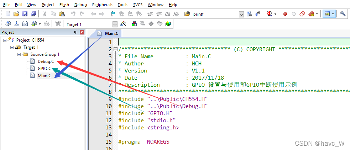Open the Target 1 dropdown arrow
This screenshot has height=150, width=350.
(115, 24)
